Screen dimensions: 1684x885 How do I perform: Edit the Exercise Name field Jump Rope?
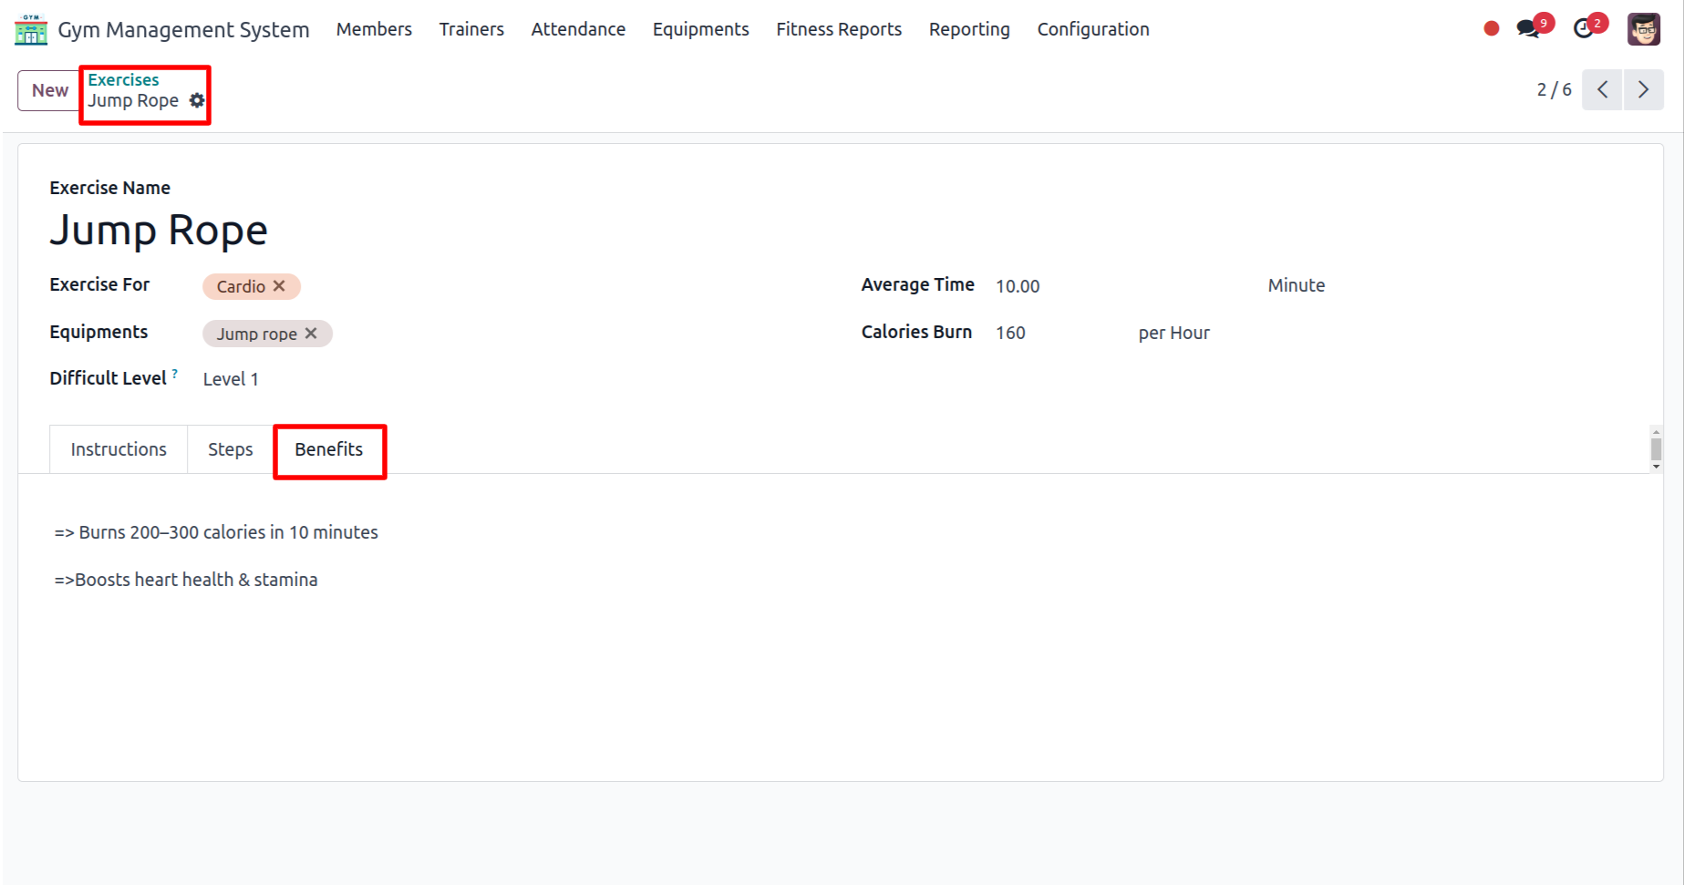point(159,230)
